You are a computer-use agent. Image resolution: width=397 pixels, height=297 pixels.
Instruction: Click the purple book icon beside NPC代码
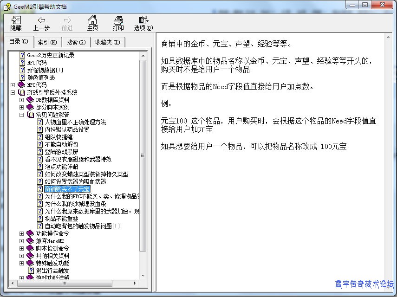coord(21,85)
